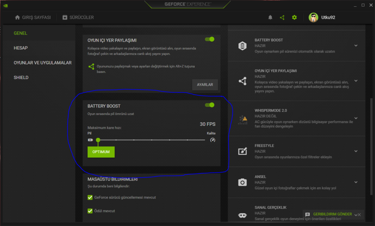This screenshot has width=375, height=226.
Task: Uncheck the Ödül mevcut checkbox
Action: [x=90, y=211]
